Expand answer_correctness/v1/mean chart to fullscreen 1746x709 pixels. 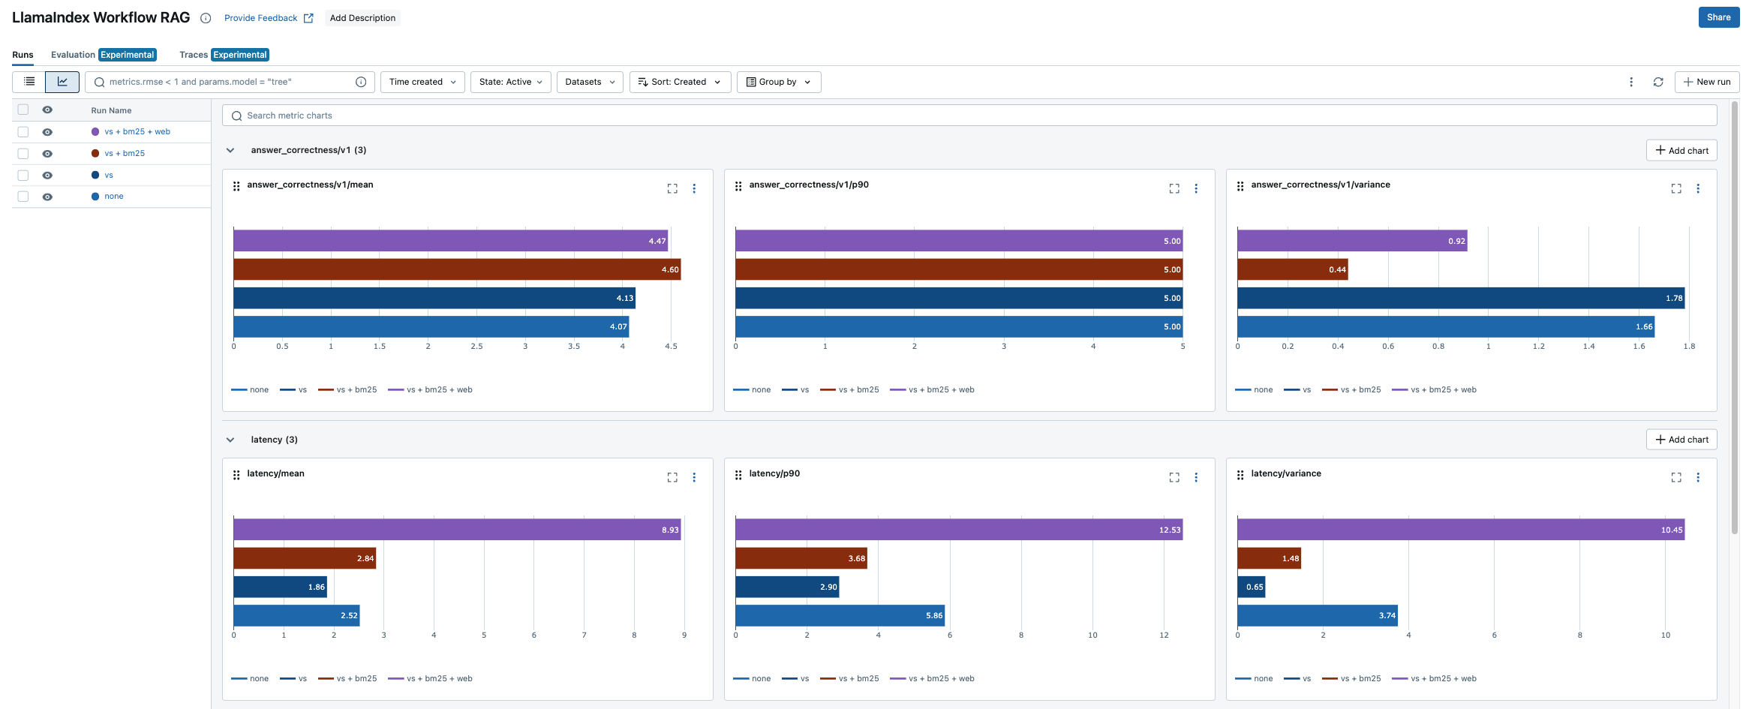click(672, 188)
